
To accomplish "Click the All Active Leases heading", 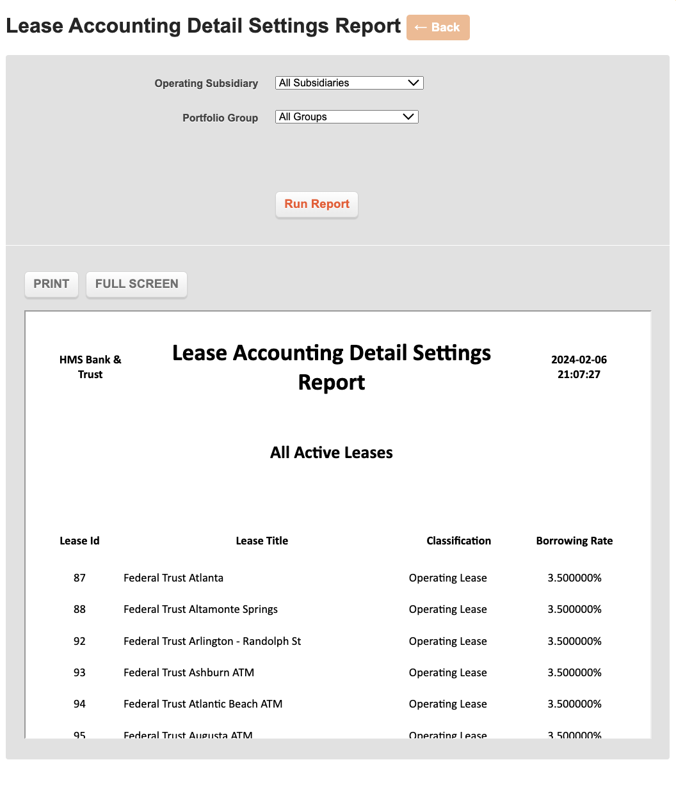I will click(x=332, y=453).
